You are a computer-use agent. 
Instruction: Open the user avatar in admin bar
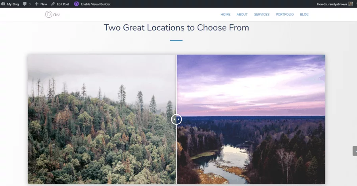[350, 4]
